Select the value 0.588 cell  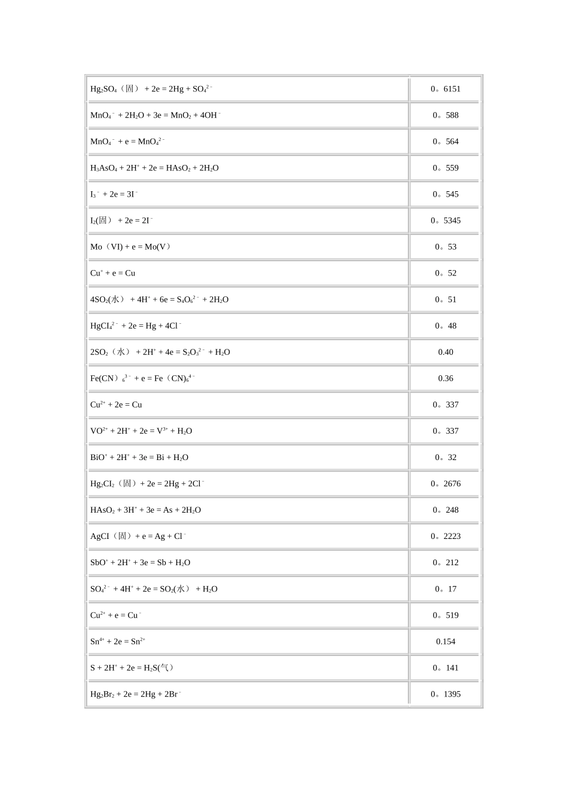tap(445, 115)
